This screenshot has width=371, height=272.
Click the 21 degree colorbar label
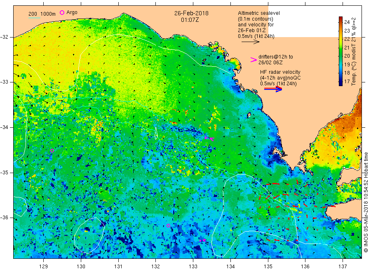coord(347,47)
